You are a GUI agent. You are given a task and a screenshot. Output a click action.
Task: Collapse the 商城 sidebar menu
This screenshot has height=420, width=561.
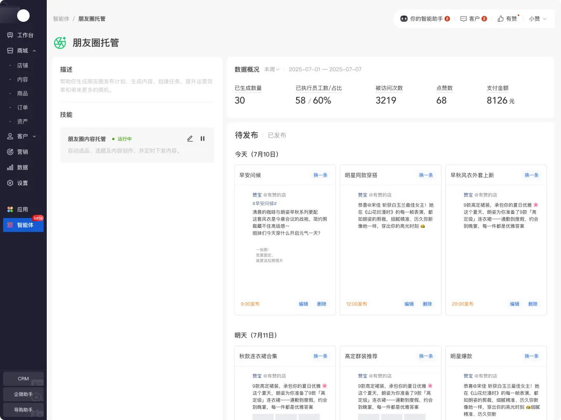pos(34,51)
